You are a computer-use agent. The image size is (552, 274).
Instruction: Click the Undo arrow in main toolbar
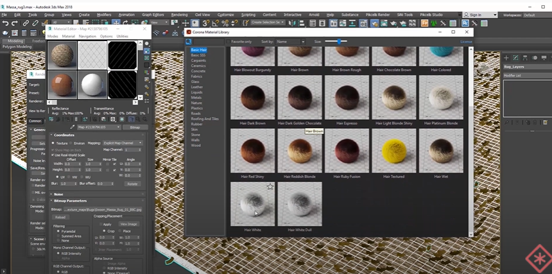[x=5, y=23]
